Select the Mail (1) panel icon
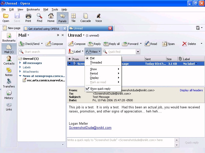Image resolution: width=205 pixels, height=153 pixels. tap(9, 49)
